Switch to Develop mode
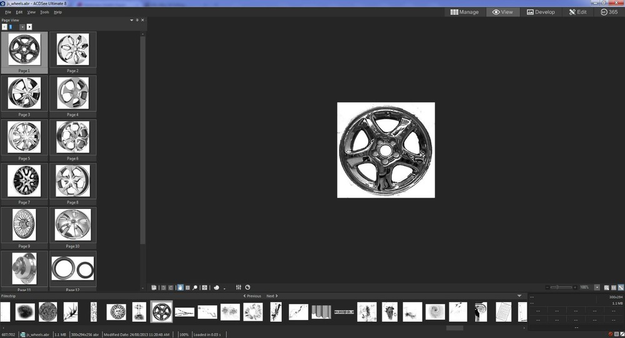Image resolution: width=625 pixels, height=338 pixels. (x=541, y=12)
